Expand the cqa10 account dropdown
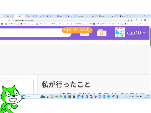Viewport: 151px width, 113px height. [x=144, y=33]
